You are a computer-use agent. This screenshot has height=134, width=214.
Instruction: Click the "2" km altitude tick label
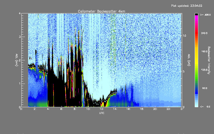[20, 60]
